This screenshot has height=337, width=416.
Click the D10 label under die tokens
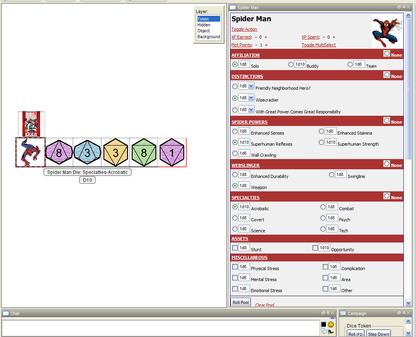pos(87,180)
